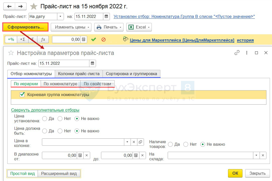Open the 'история' link
Screen dimensions: 272x181
(245, 40)
